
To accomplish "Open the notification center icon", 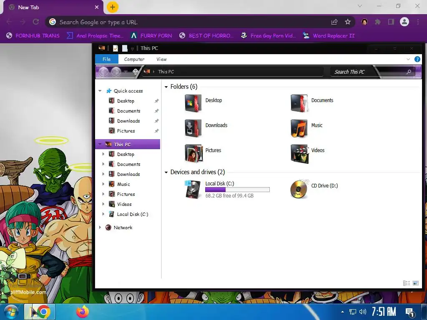I will coord(409,312).
